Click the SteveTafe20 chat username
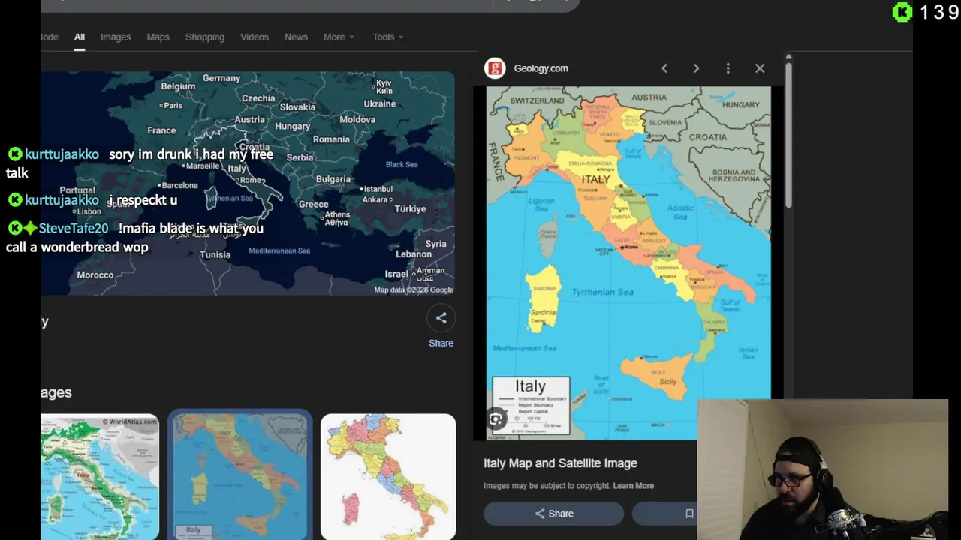The width and height of the screenshot is (961, 540). (74, 228)
